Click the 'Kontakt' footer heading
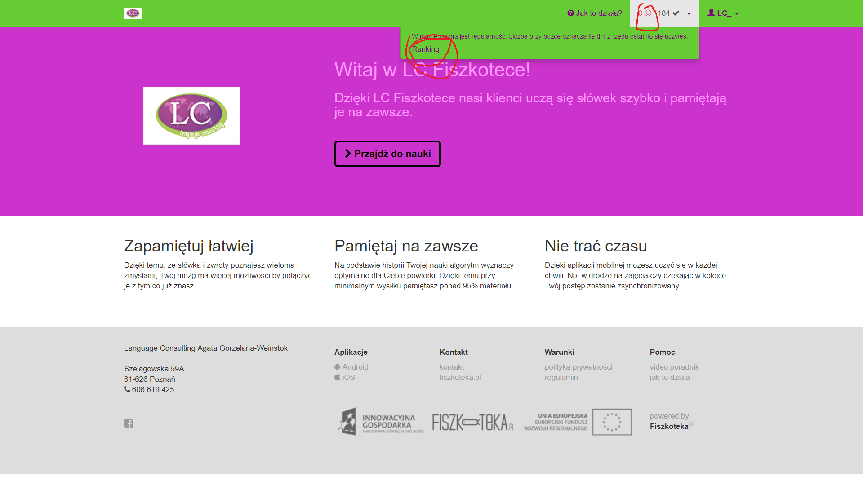Image resolution: width=863 pixels, height=485 pixels. (454, 353)
